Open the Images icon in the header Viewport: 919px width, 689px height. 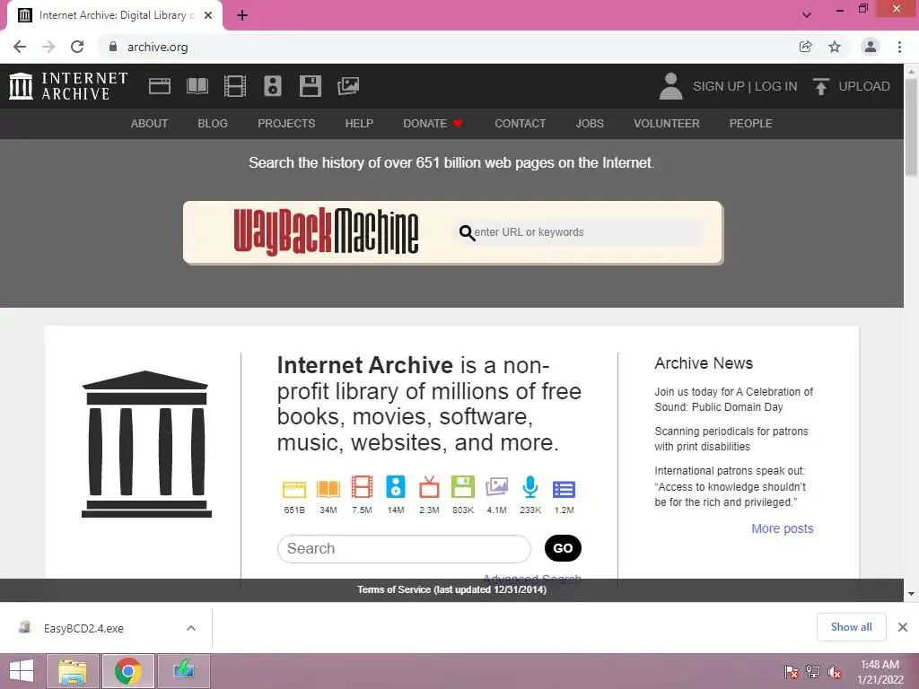click(x=348, y=86)
